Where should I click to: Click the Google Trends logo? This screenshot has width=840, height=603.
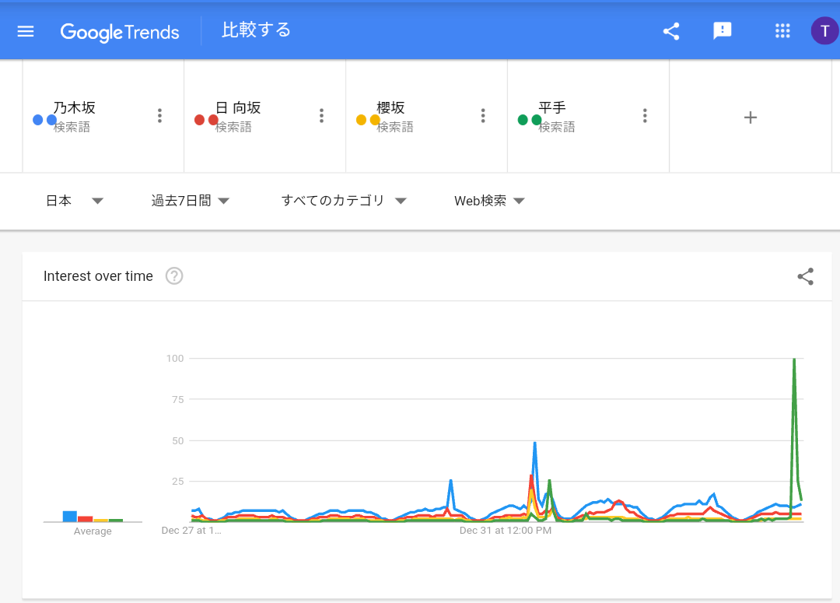click(120, 32)
